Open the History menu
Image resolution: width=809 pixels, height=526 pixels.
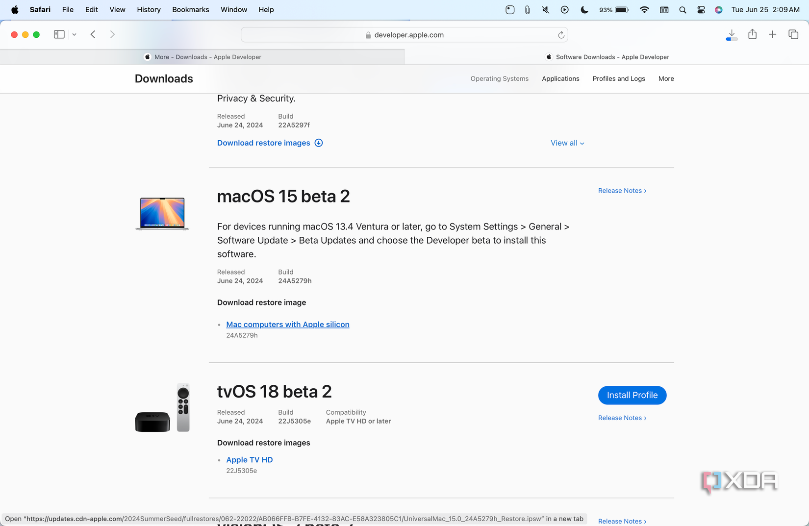tap(149, 10)
